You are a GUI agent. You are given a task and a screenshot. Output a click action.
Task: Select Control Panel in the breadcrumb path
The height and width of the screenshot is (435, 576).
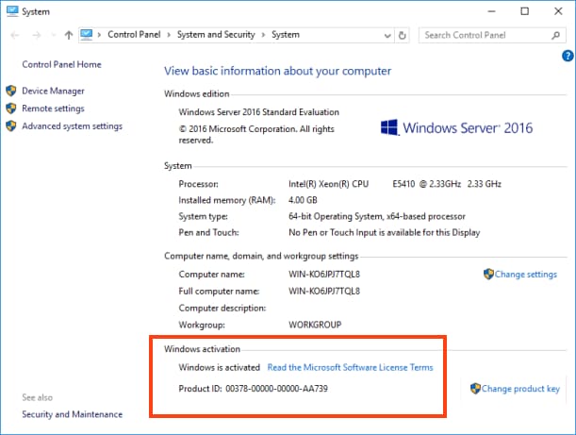pos(136,35)
